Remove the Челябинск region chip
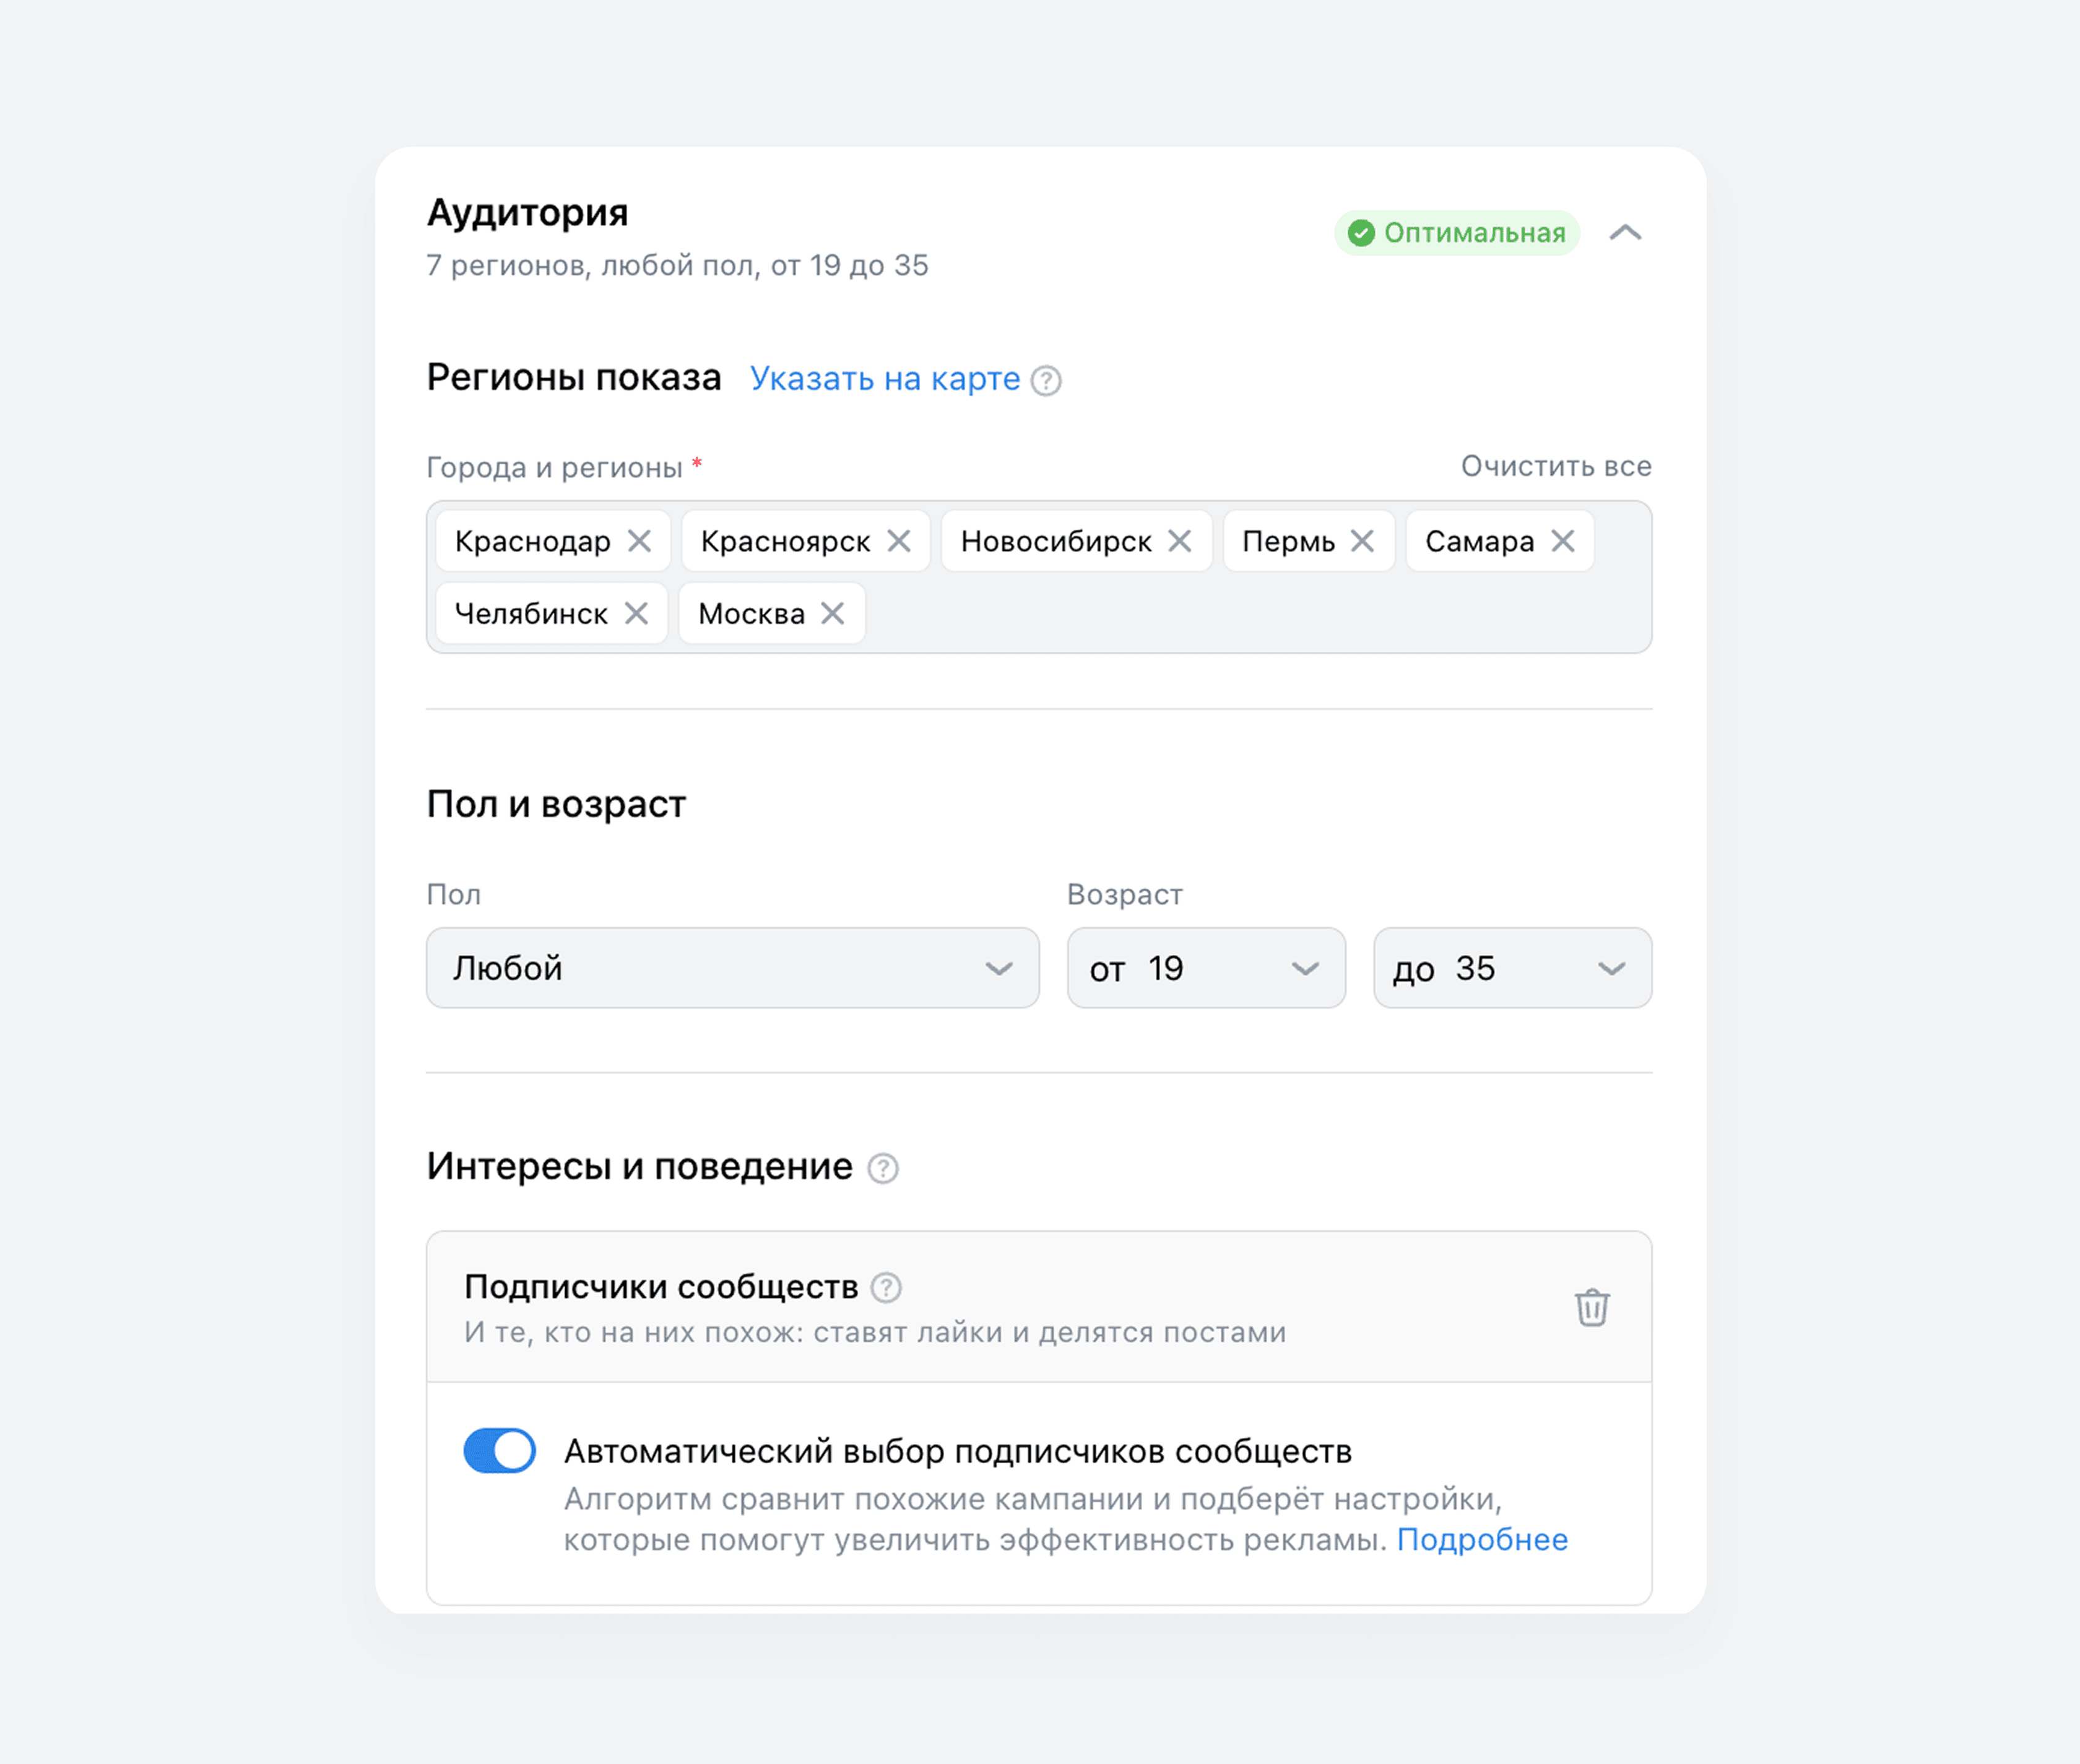2080x1764 pixels. [638, 613]
